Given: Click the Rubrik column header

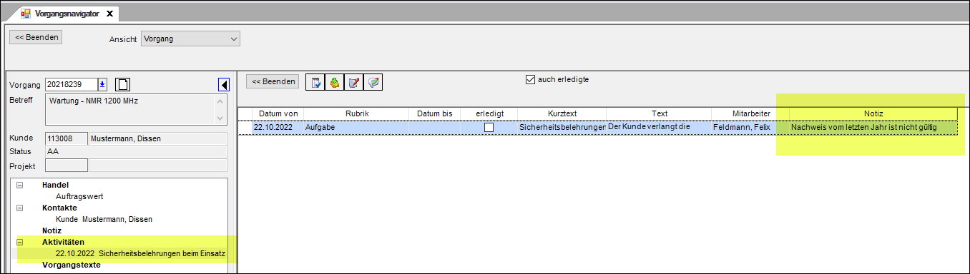Looking at the screenshot, I should (356, 113).
